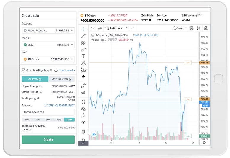
Task: Toggle magnet mode for drawings
Action: pos(83,102)
